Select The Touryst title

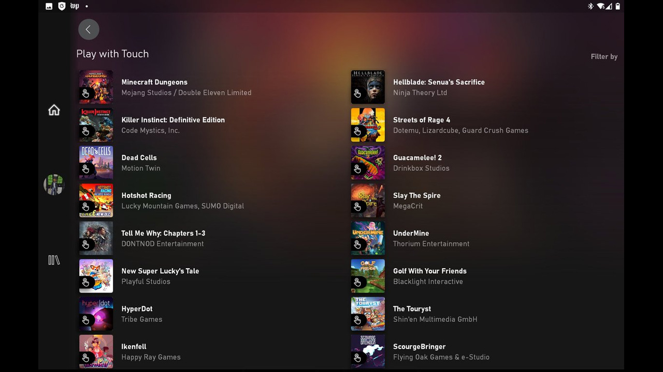pos(412,308)
